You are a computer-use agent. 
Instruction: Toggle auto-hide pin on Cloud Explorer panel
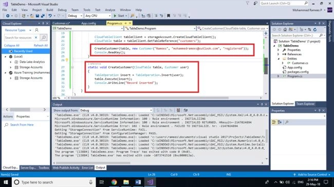(x=43, y=24)
